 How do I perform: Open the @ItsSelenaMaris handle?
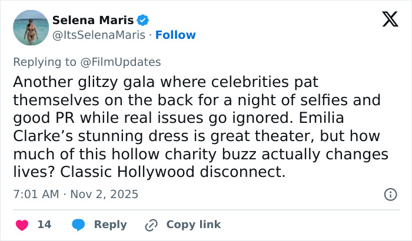point(98,35)
